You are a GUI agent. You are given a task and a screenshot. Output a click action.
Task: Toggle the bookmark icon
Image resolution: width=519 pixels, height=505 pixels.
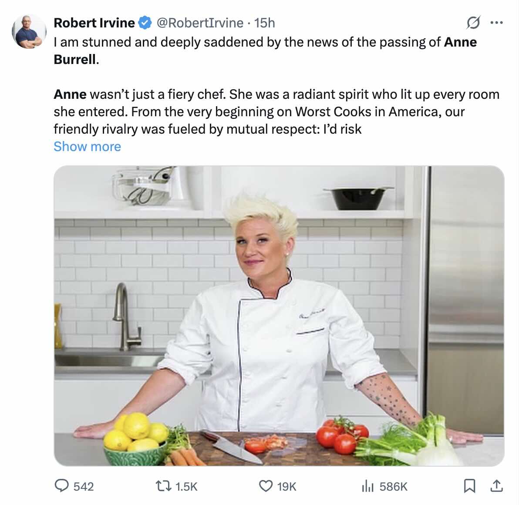[x=469, y=486]
